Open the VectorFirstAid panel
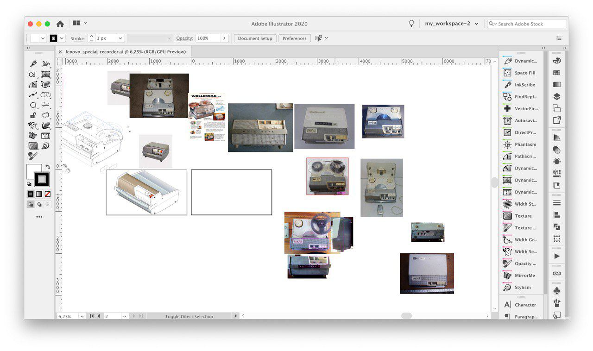 [521, 108]
